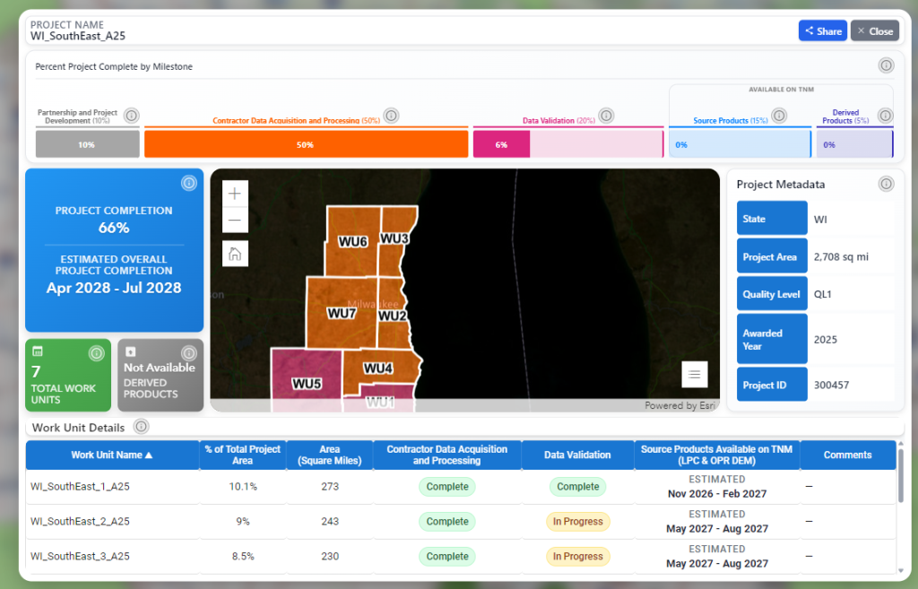Click project name WI_SouthEast_A25
Screen dimensions: 918x589
78,36
